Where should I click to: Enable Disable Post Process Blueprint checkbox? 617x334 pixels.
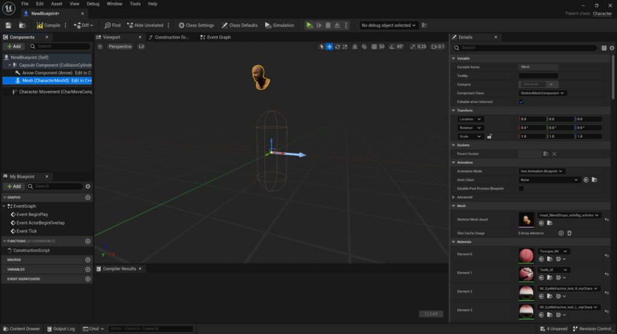521,188
